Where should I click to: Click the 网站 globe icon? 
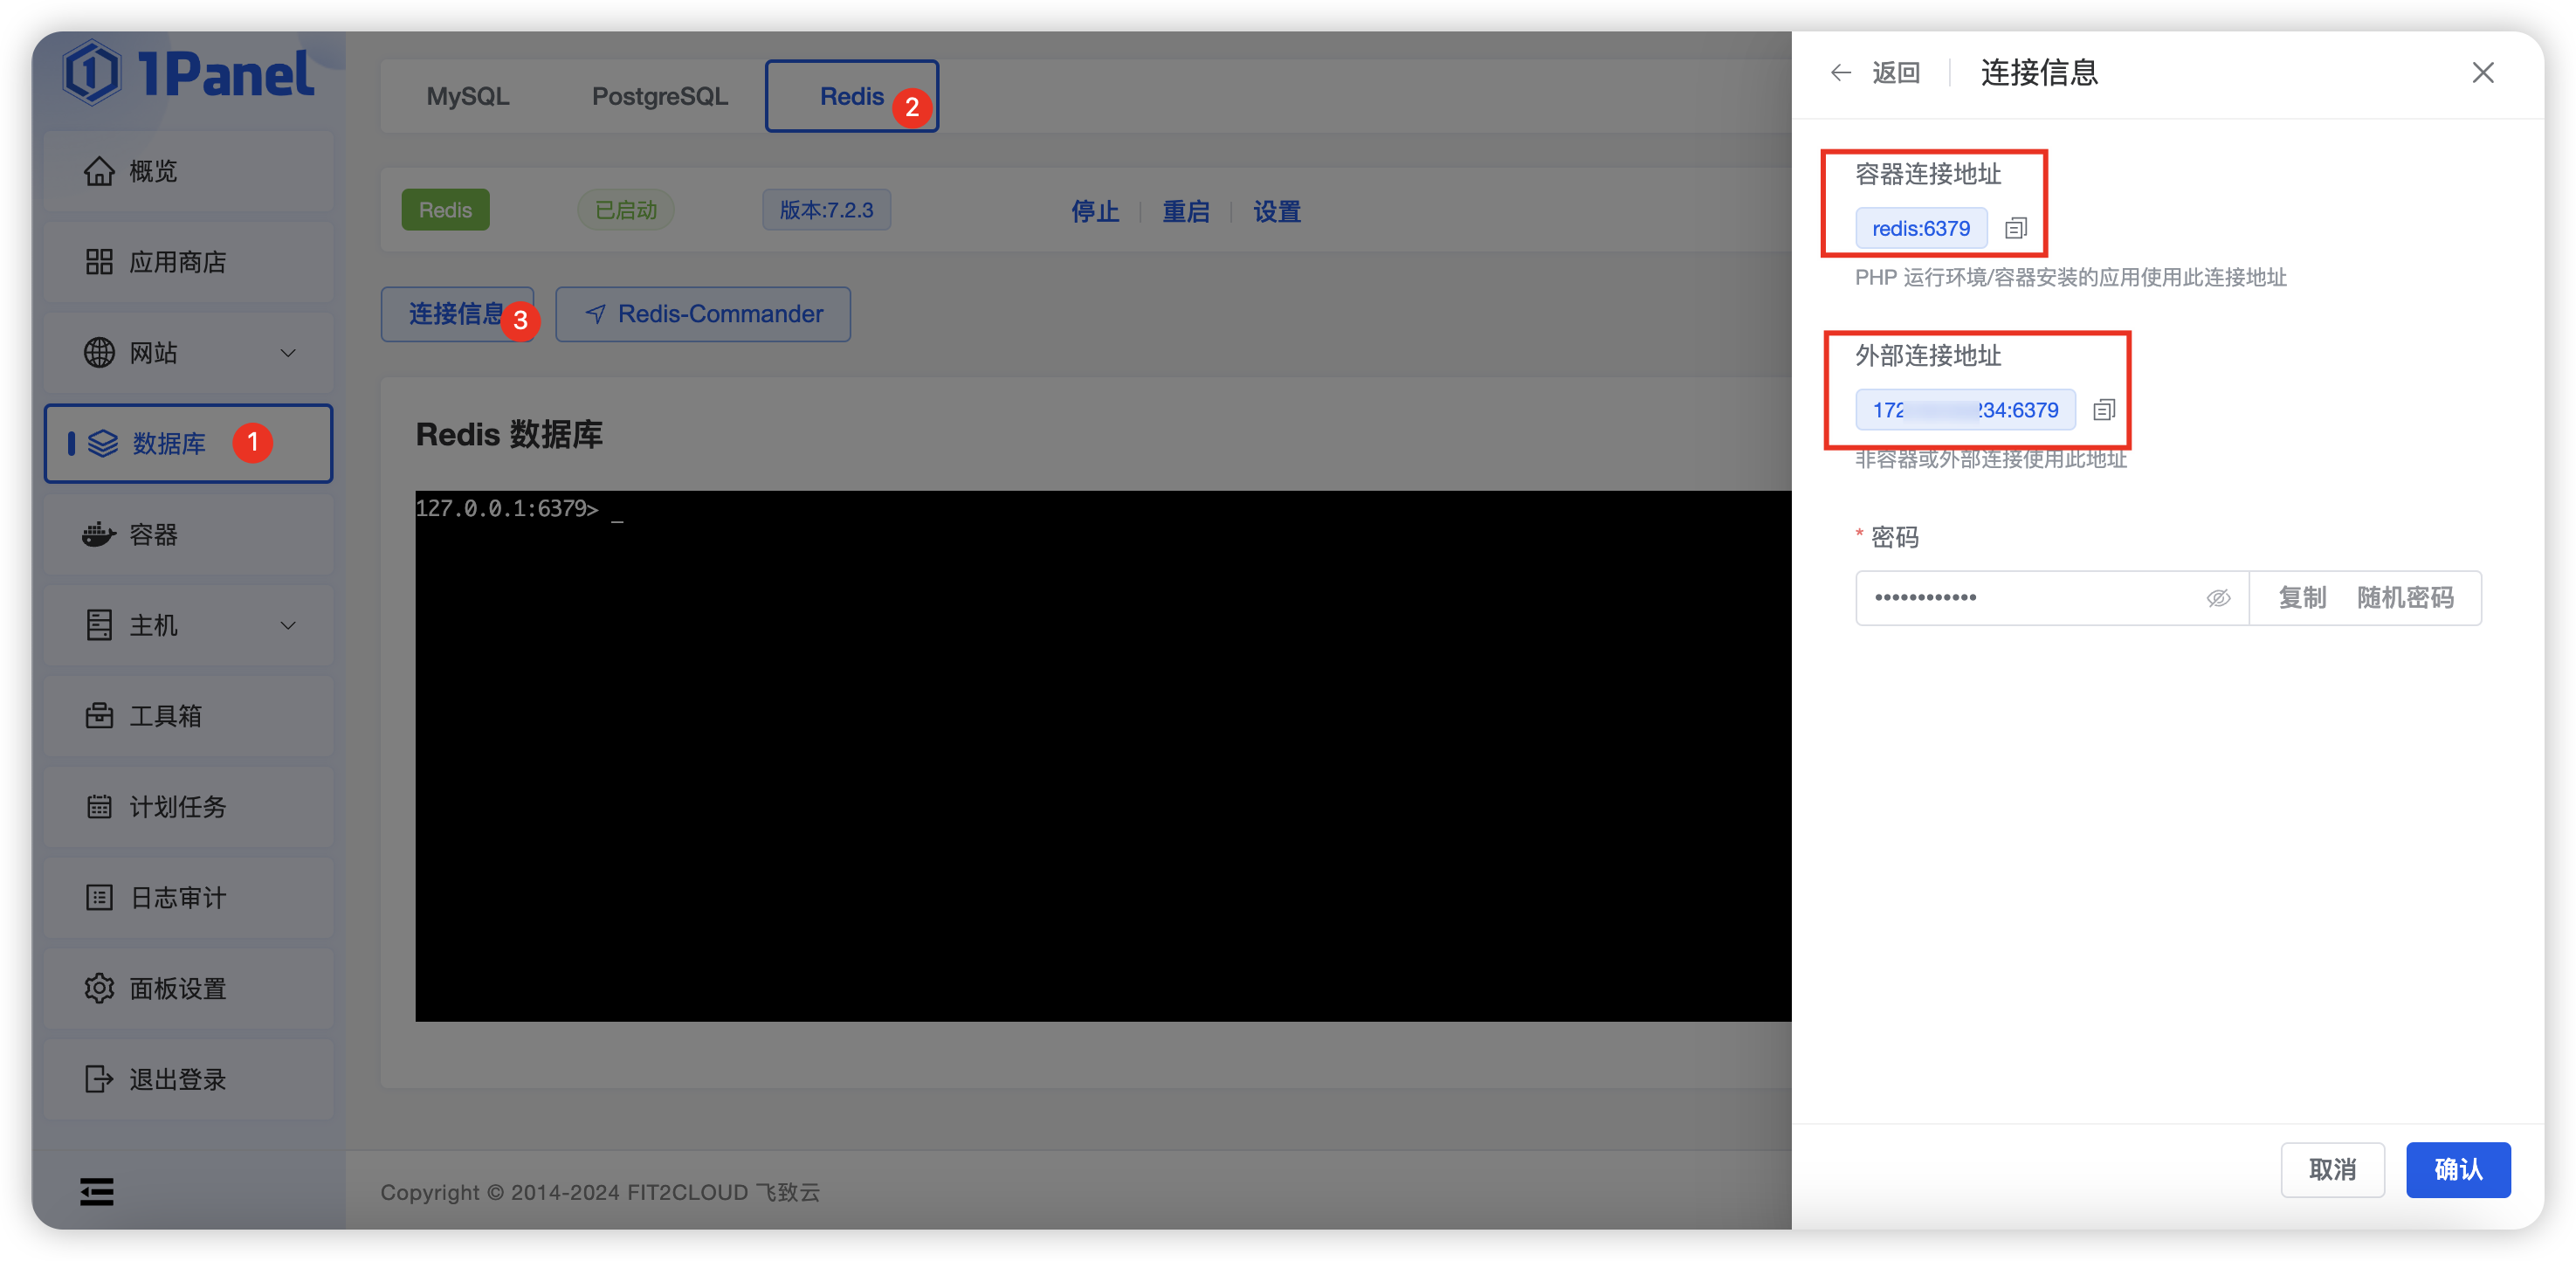pyautogui.click(x=99, y=353)
